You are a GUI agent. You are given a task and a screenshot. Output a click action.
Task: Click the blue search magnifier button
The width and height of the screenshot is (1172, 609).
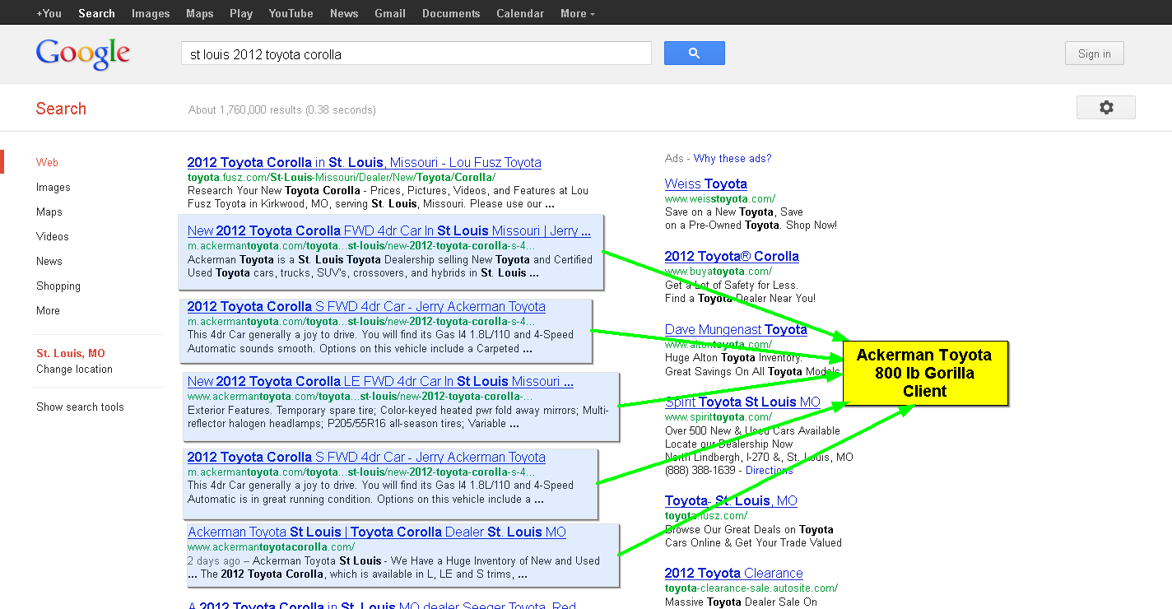pyautogui.click(x=694, y=53)
